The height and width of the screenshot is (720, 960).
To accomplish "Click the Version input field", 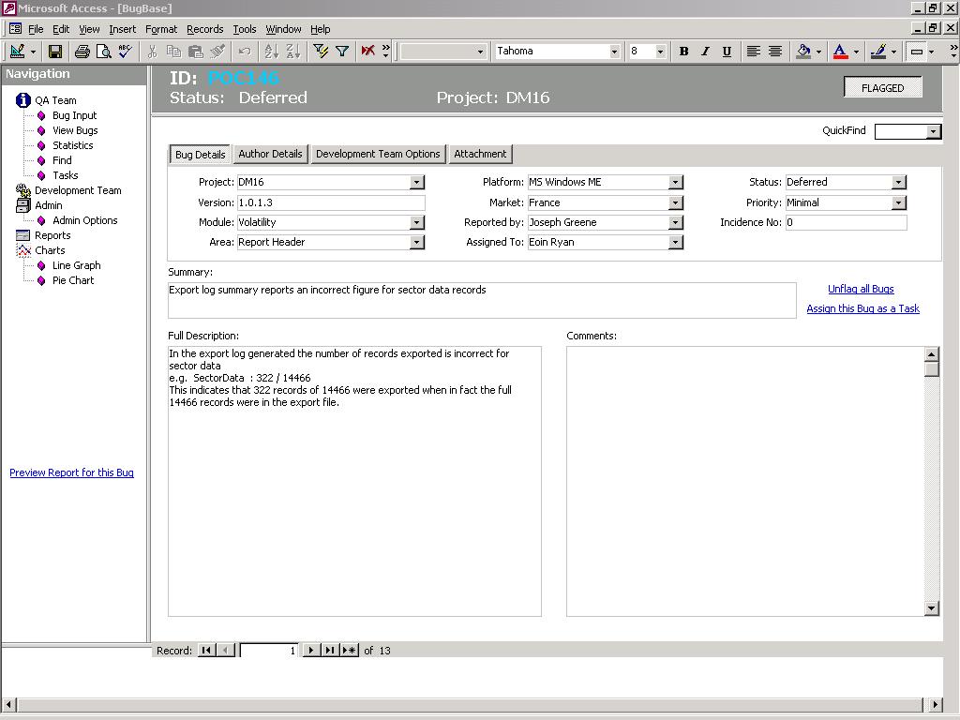I will 330,202.
